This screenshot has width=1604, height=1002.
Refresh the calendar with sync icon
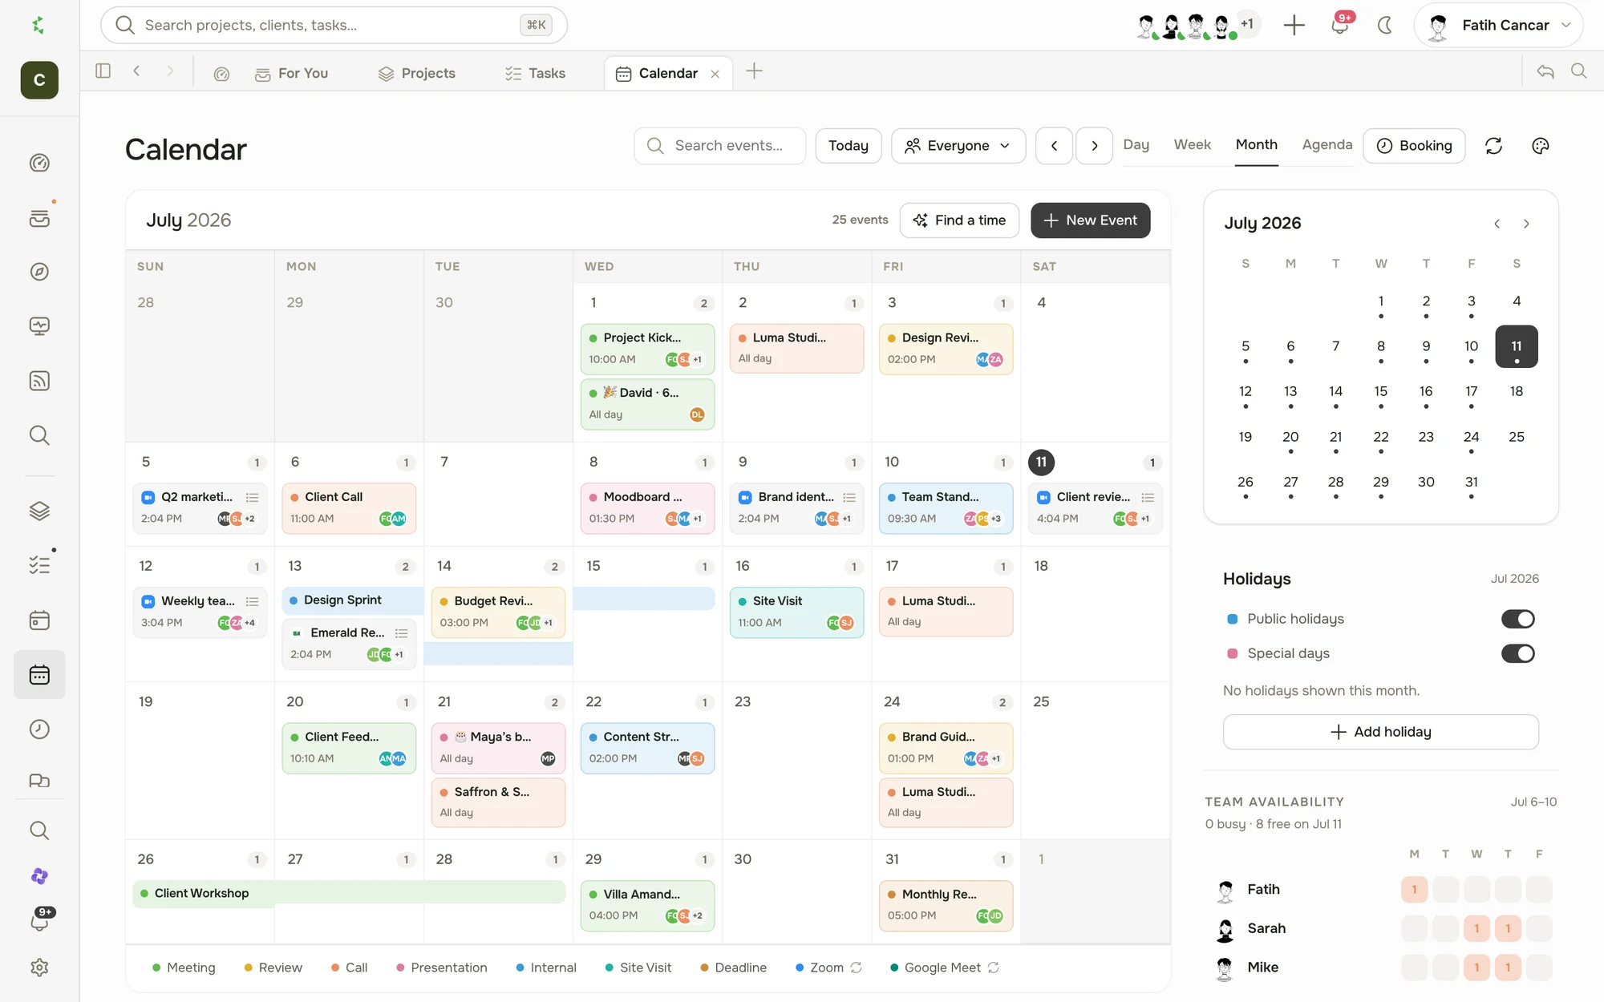[x=1493, y=146]
